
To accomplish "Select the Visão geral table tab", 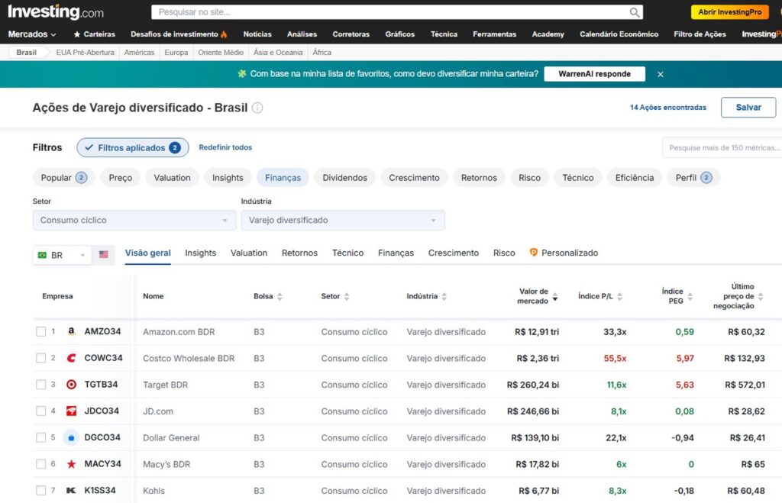I will (147, 253).
